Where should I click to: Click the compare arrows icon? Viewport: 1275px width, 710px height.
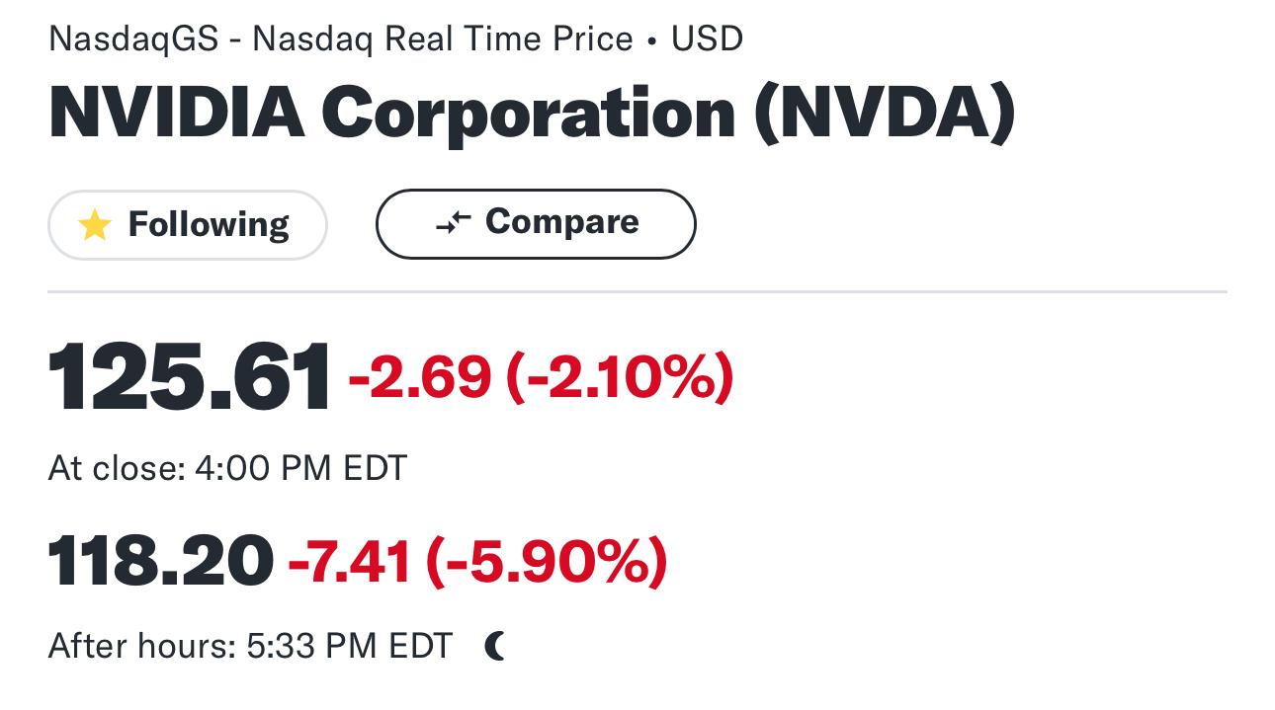pos(454,223)
